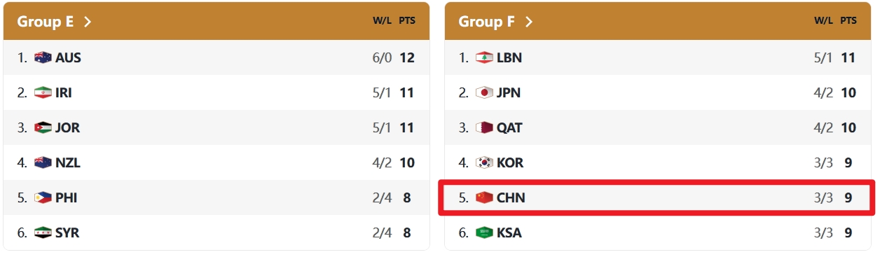Click the Saudi Arabia flag icon

(484, 232)
